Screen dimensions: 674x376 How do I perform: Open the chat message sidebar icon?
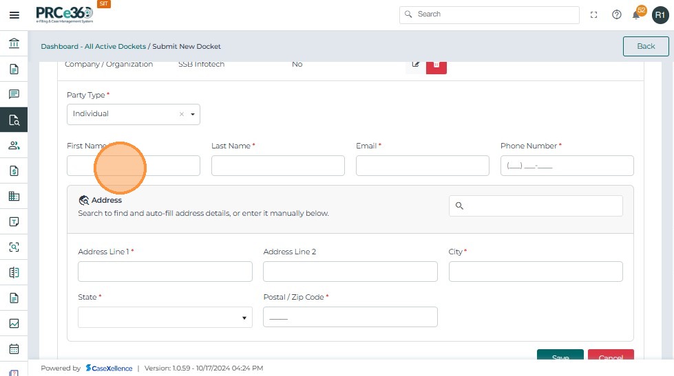14,94
